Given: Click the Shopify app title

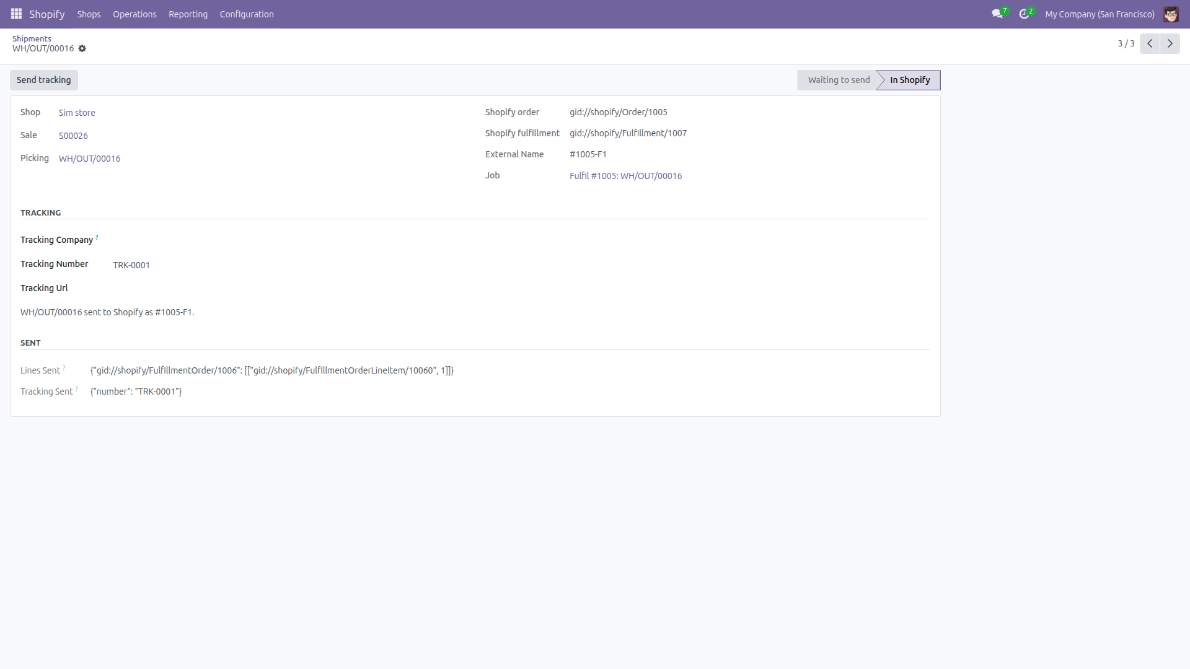Looking at the screenshot, I should (47, 14).
